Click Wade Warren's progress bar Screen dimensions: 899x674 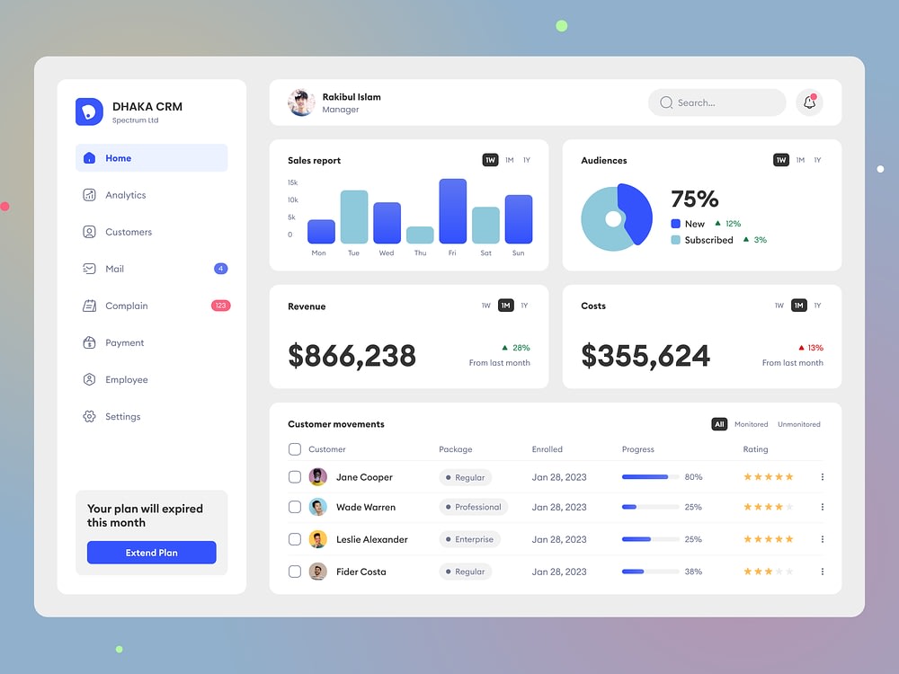650,507
